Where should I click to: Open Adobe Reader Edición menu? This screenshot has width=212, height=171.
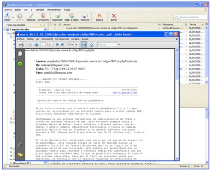point(30,39)
